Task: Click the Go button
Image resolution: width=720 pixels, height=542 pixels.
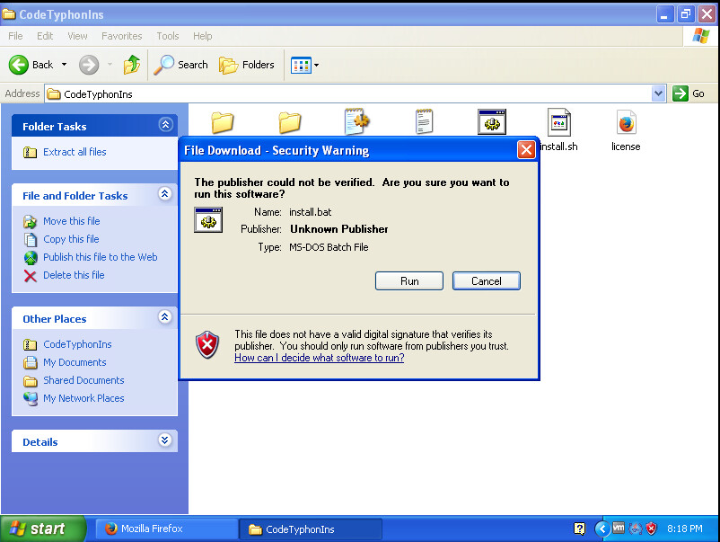Action: 689,93
